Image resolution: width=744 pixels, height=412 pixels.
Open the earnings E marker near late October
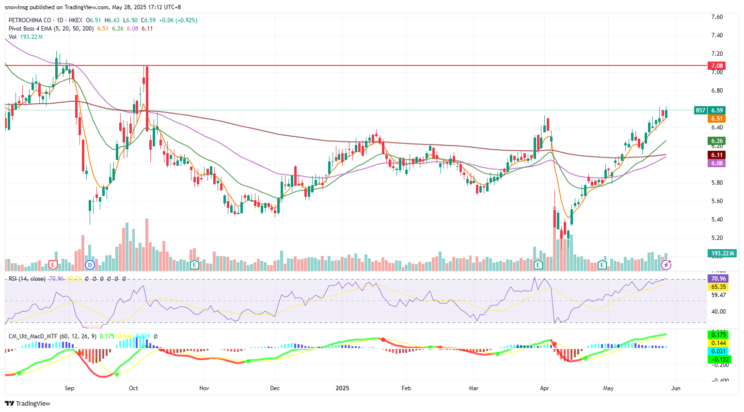(x=194, y=265)
